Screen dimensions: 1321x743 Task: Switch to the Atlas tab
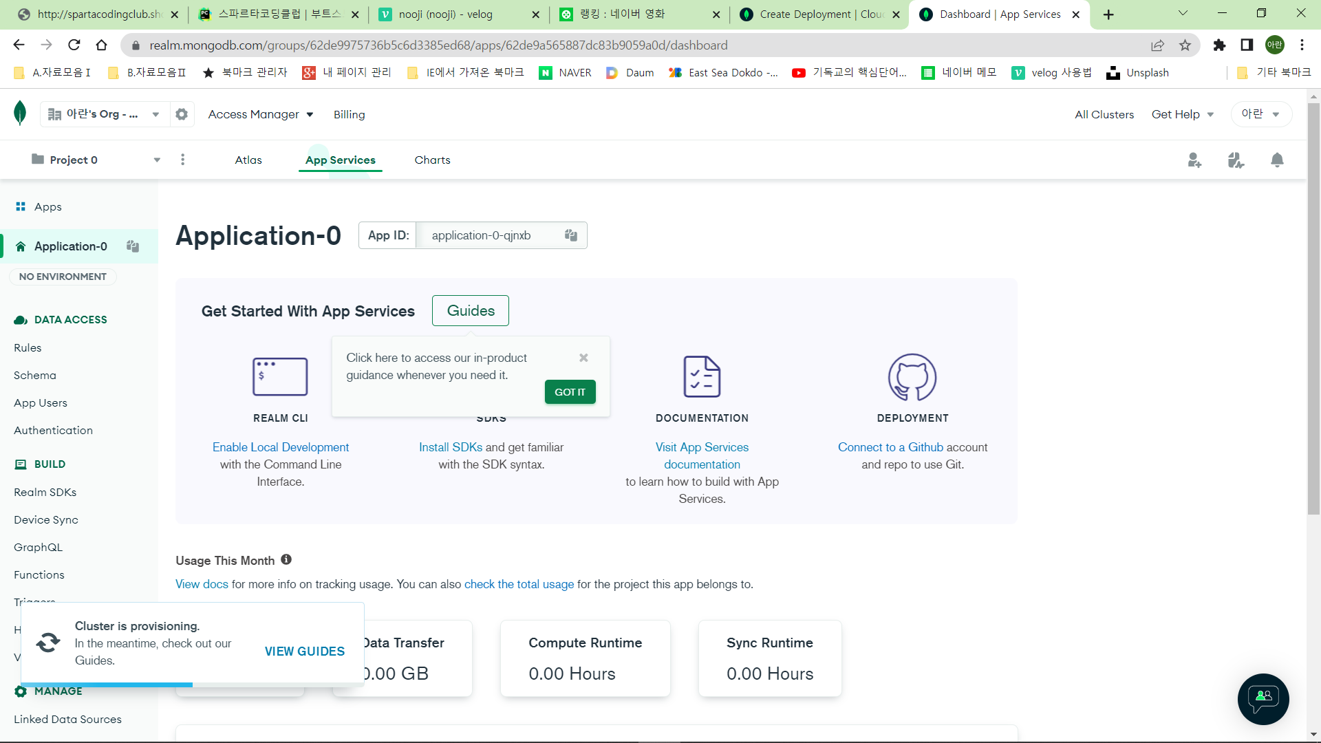[248, 160]
